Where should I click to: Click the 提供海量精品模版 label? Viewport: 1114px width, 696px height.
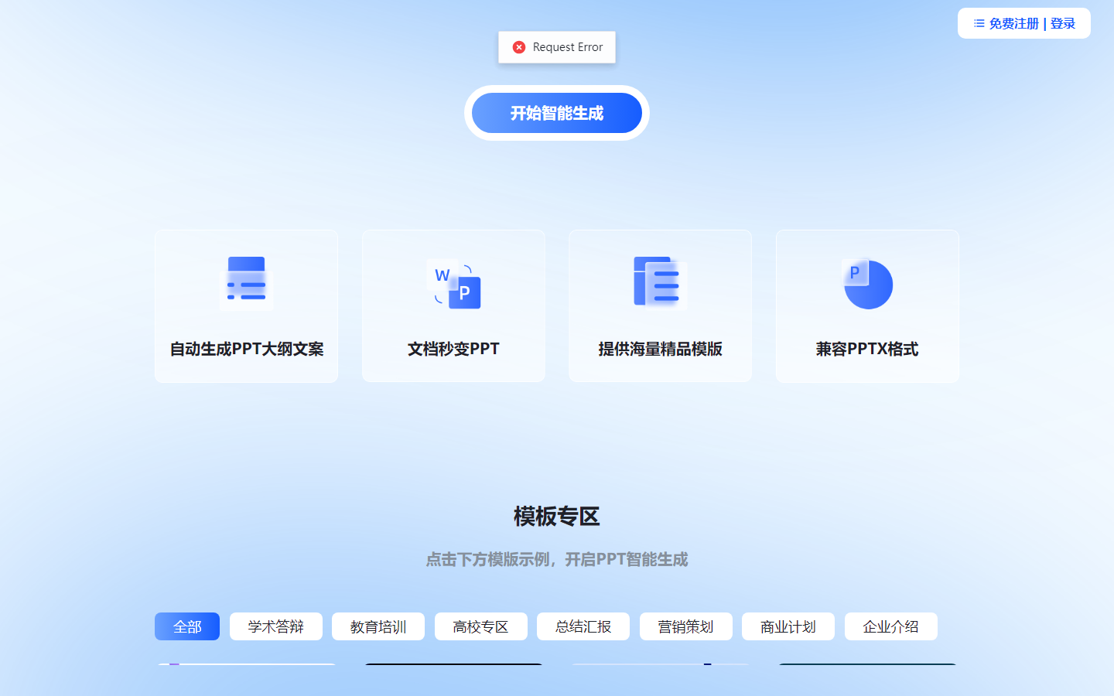coord(661,349)
